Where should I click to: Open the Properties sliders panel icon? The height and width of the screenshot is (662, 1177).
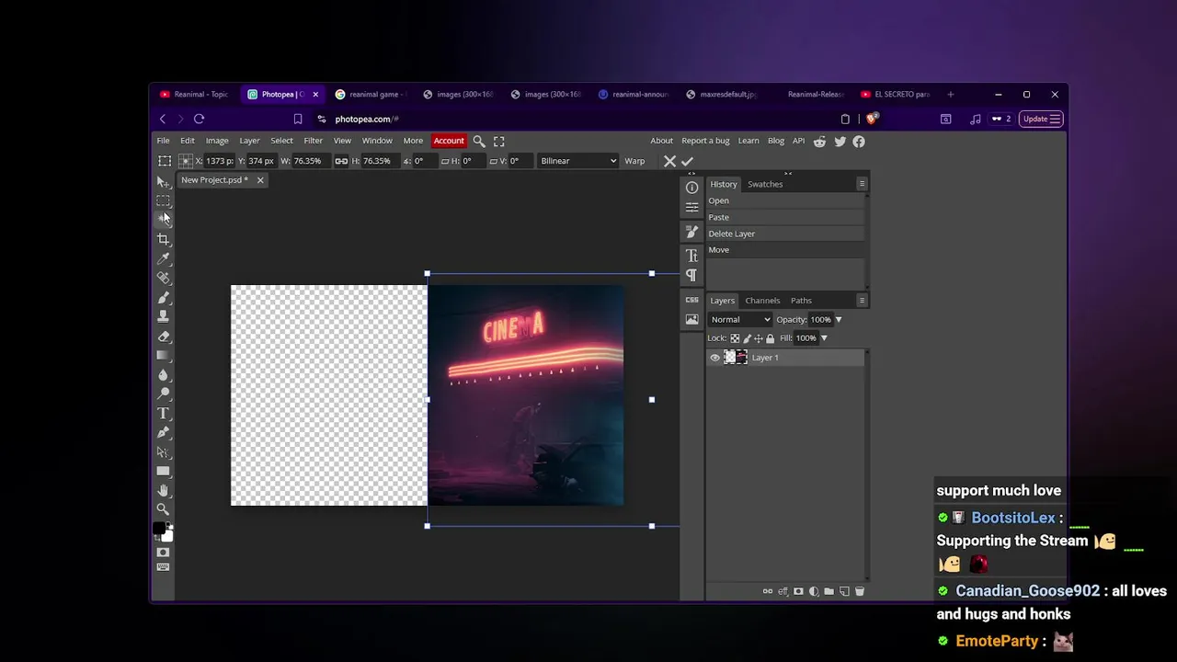click(691, 207)
